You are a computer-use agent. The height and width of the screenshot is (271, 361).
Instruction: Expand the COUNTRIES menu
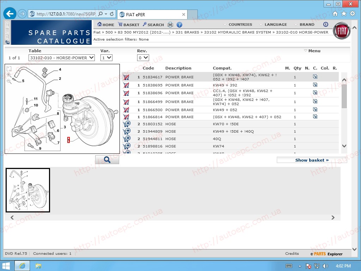238,24
